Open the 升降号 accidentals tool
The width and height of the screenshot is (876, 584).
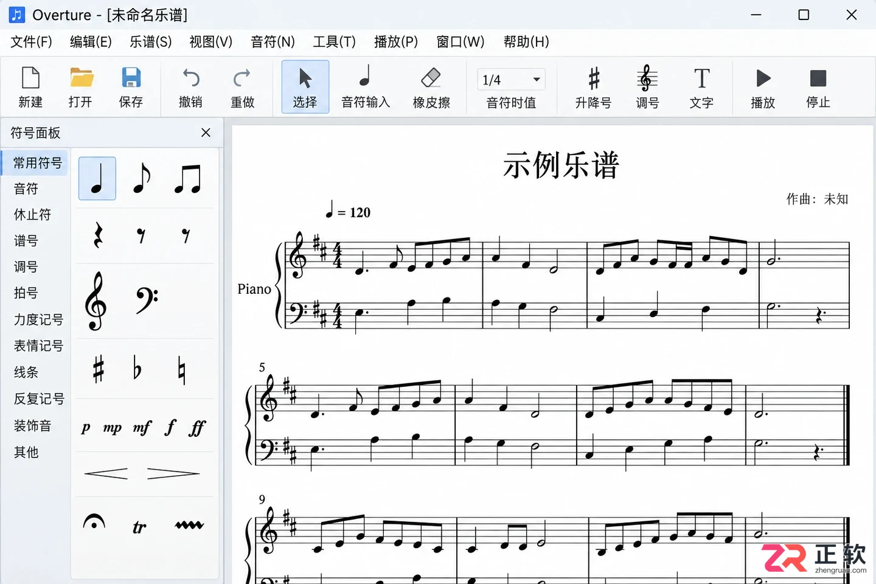(x=593, y=88)
